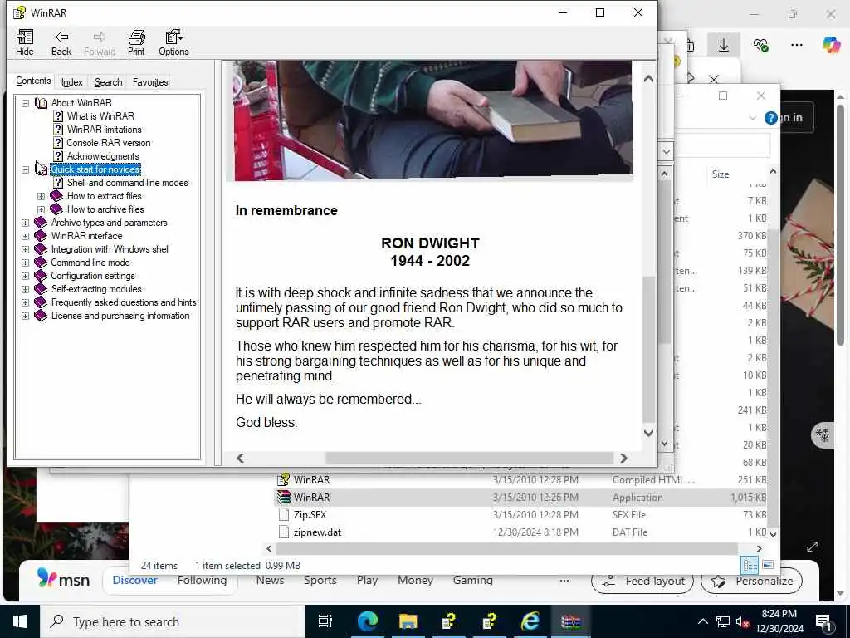
Task: Open the Console RAR version topic
Action: 109,143
